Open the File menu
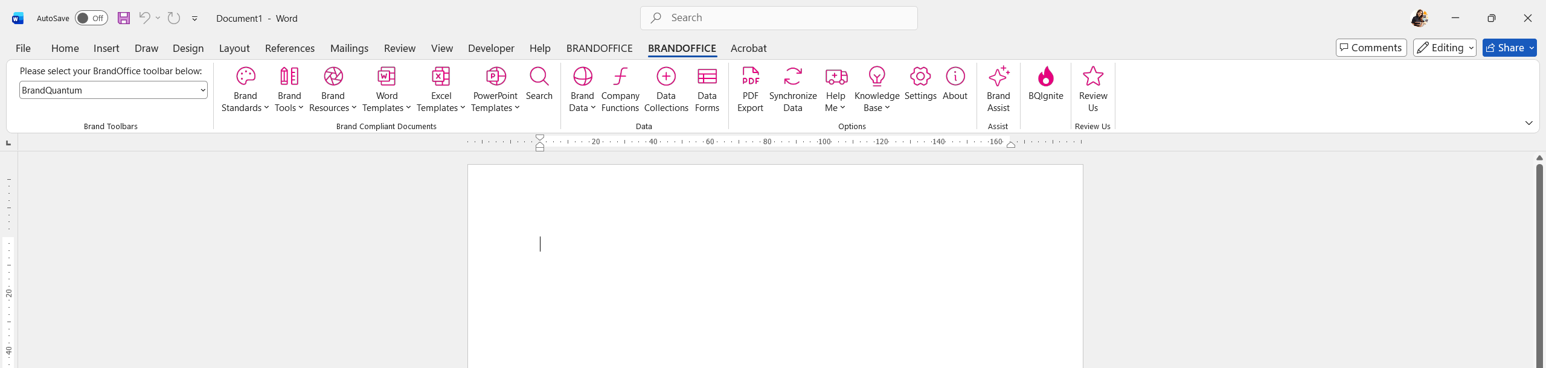Image resolution: width=1546 pixels, height=368 pixels. [23, 48]
